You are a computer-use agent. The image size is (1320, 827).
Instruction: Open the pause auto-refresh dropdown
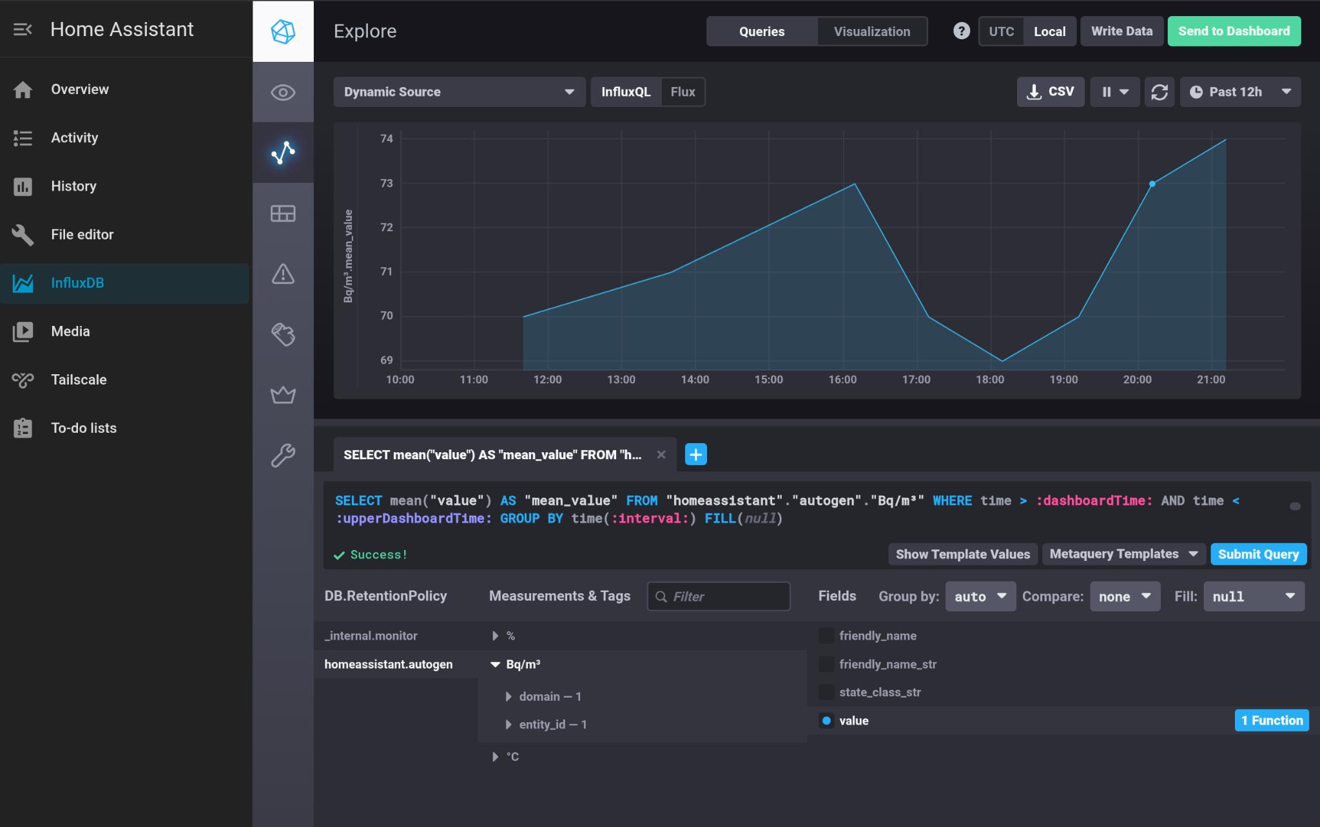click(x=1114, y=92)
